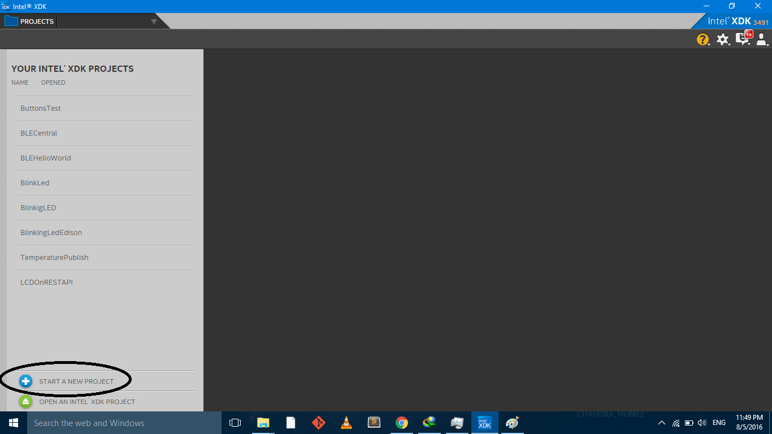Switch to the PROJECTS tab

point(37,21)
